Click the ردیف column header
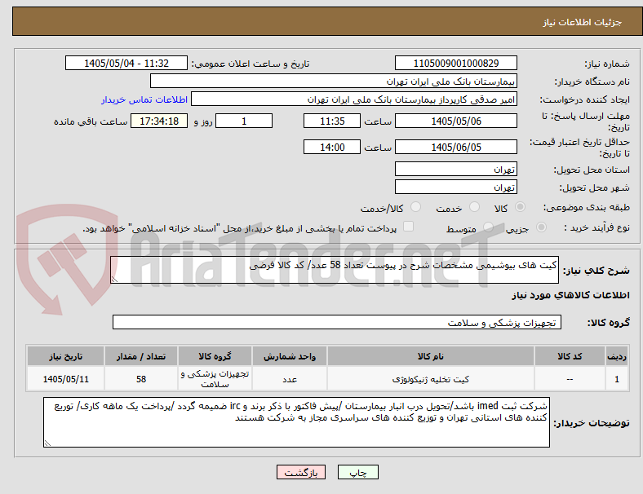 click(616, 356)
